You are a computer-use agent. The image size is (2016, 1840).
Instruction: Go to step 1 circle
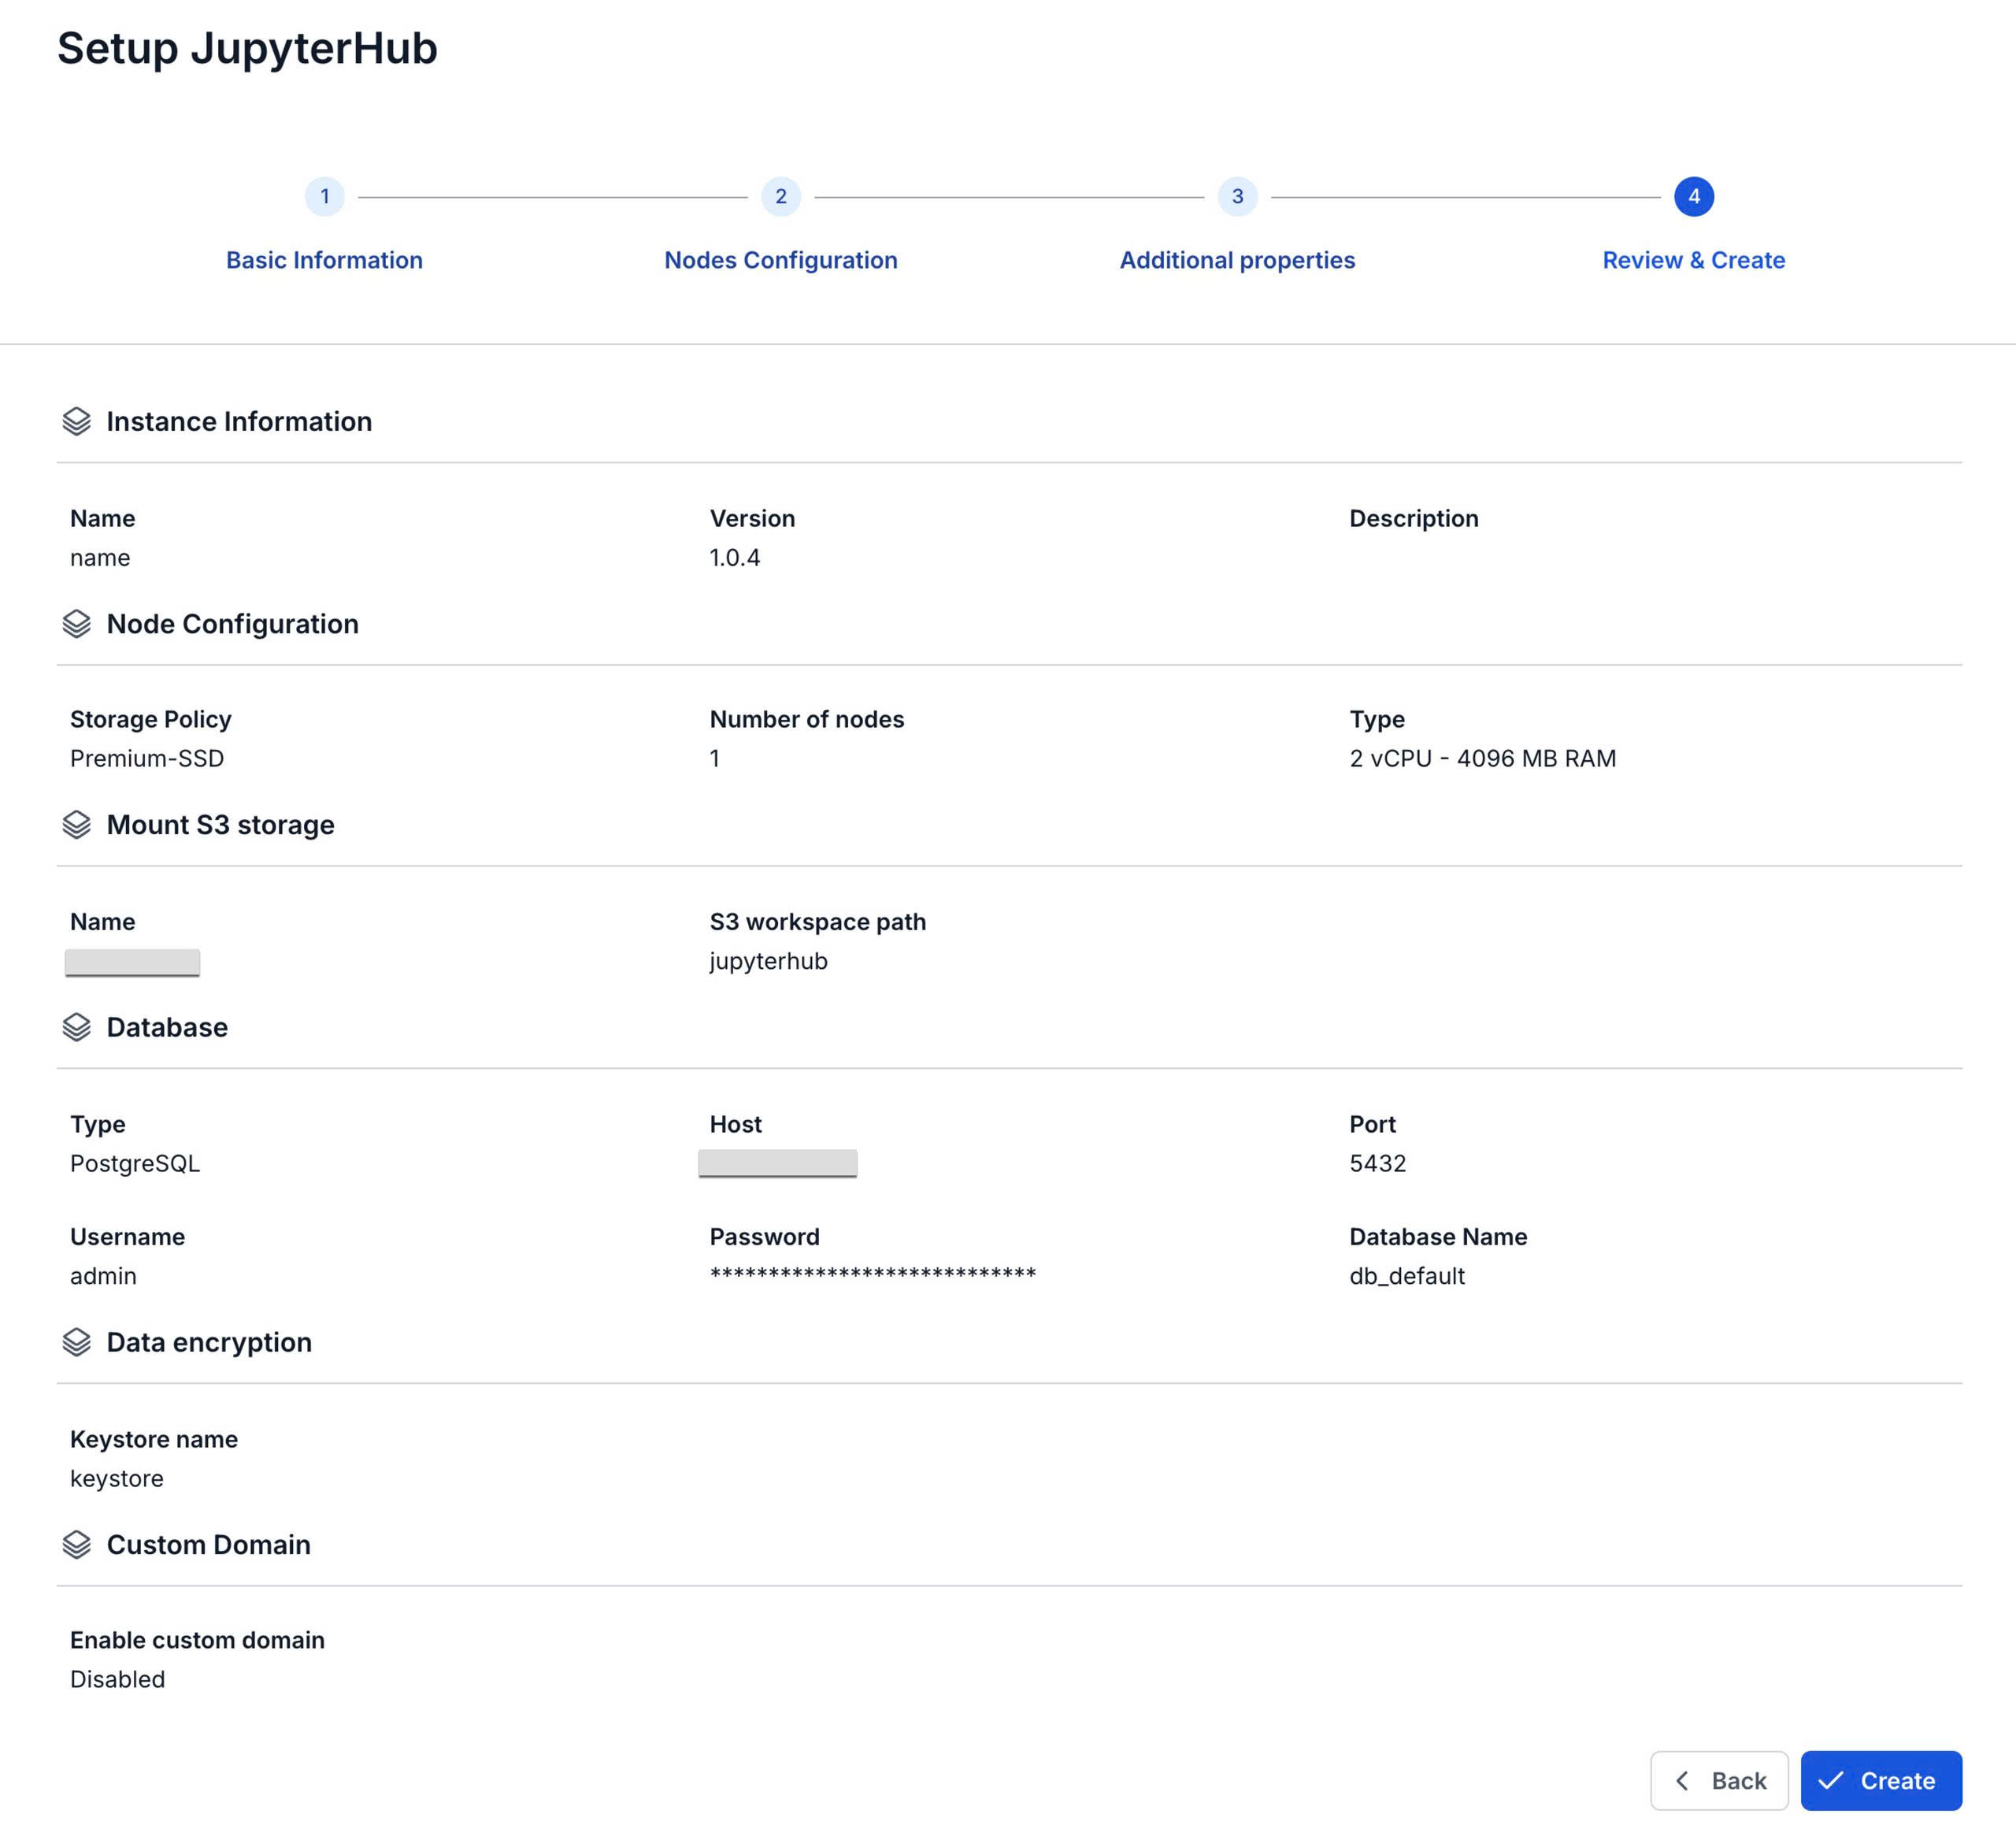pyautogui.click(x=325, y=197)
